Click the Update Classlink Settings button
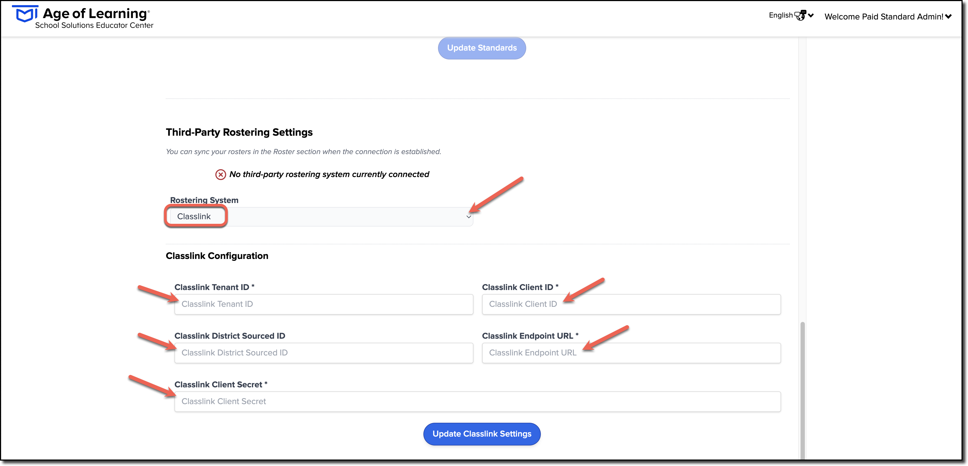This screenshot has width=968, height=466. click(482, 434)
